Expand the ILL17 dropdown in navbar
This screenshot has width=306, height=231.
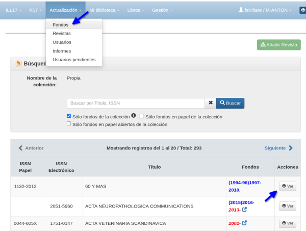click(13, 10)
